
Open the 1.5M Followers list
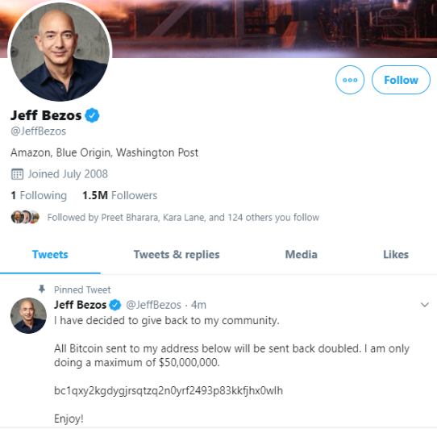coord(120,195)
